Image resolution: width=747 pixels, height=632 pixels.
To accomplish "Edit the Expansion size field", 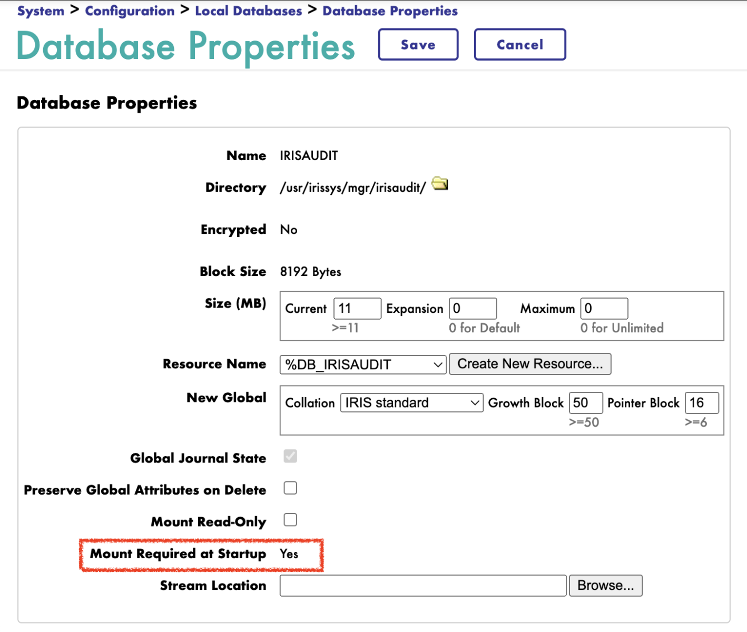I will tap(473, 309).
